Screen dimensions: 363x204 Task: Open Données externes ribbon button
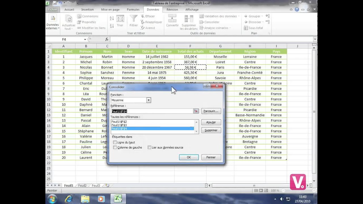[x=52, y=22]
